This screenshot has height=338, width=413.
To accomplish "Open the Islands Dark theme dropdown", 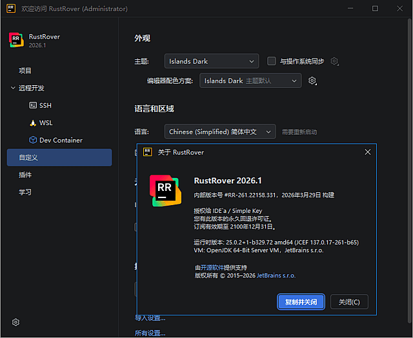I will pyautogui.click(x=211, y=61).
